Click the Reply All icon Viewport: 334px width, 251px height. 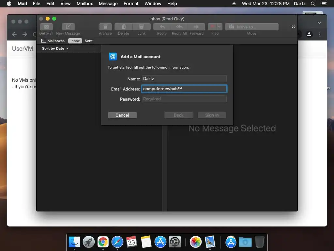[179, 27]
